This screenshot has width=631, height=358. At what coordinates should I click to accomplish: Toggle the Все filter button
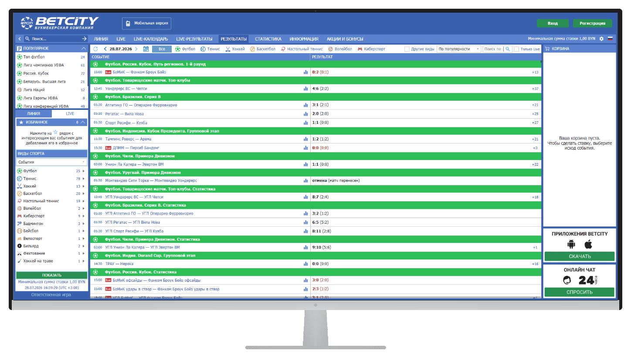[x=162, y=49]
